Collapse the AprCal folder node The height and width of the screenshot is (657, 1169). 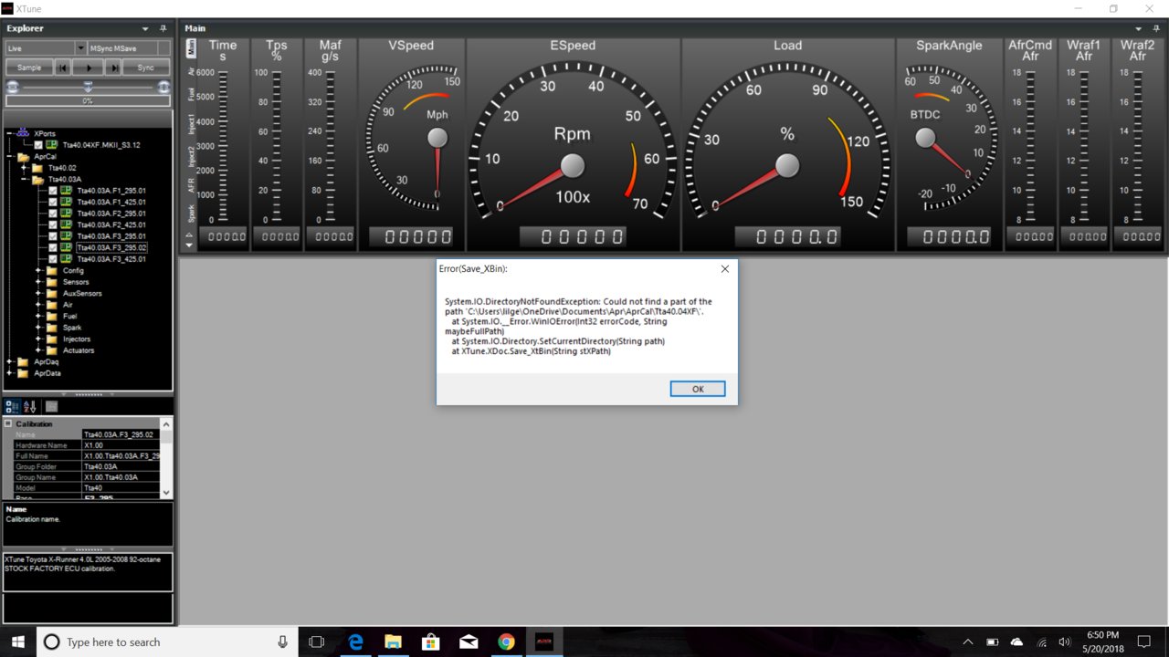10,156
